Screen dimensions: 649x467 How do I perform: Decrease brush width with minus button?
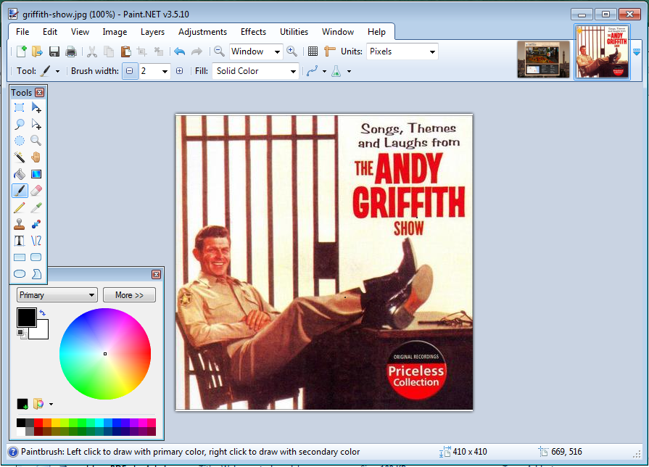tap(130, 71)
